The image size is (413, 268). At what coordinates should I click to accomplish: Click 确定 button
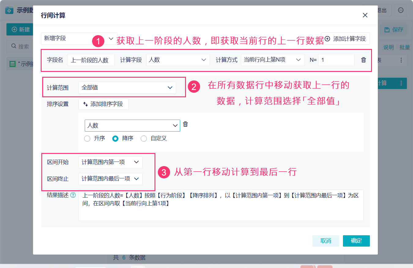pyautogui.click(x=356, y=241)
